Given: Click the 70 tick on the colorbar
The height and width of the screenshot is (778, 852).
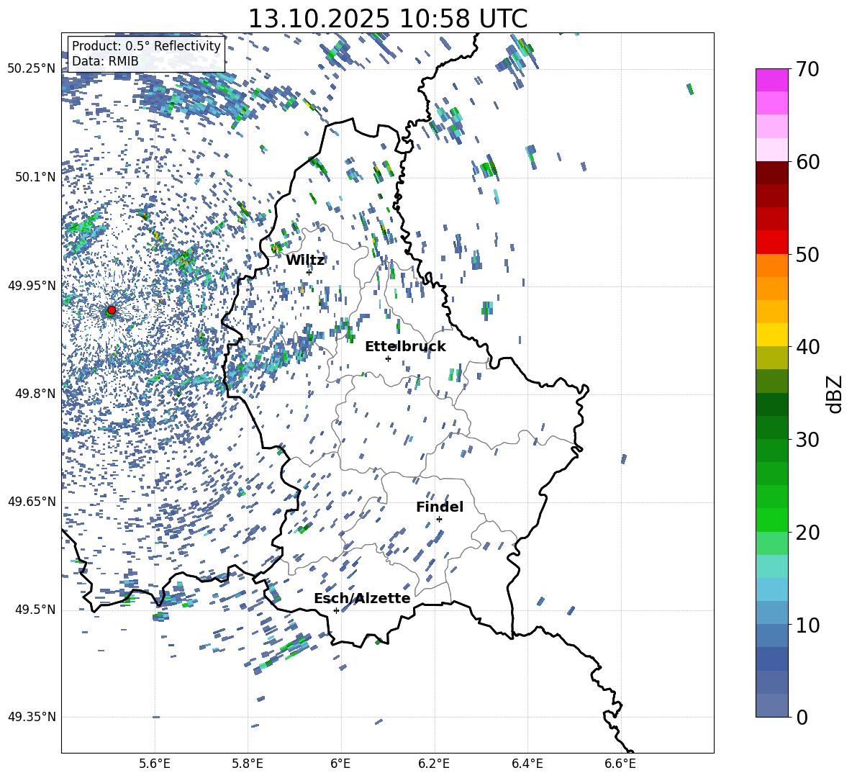Looking at the screenshot, I should 807,69.
